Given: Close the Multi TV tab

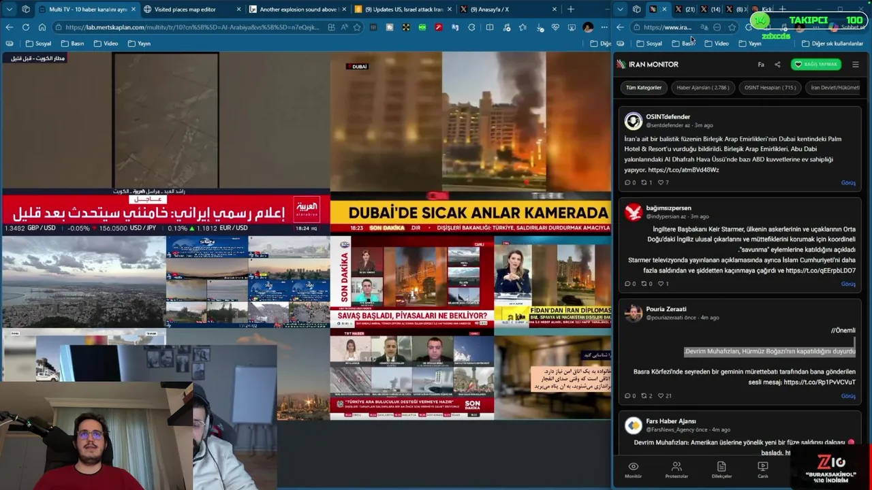Looking at the screenshot, I should point(132,10).
